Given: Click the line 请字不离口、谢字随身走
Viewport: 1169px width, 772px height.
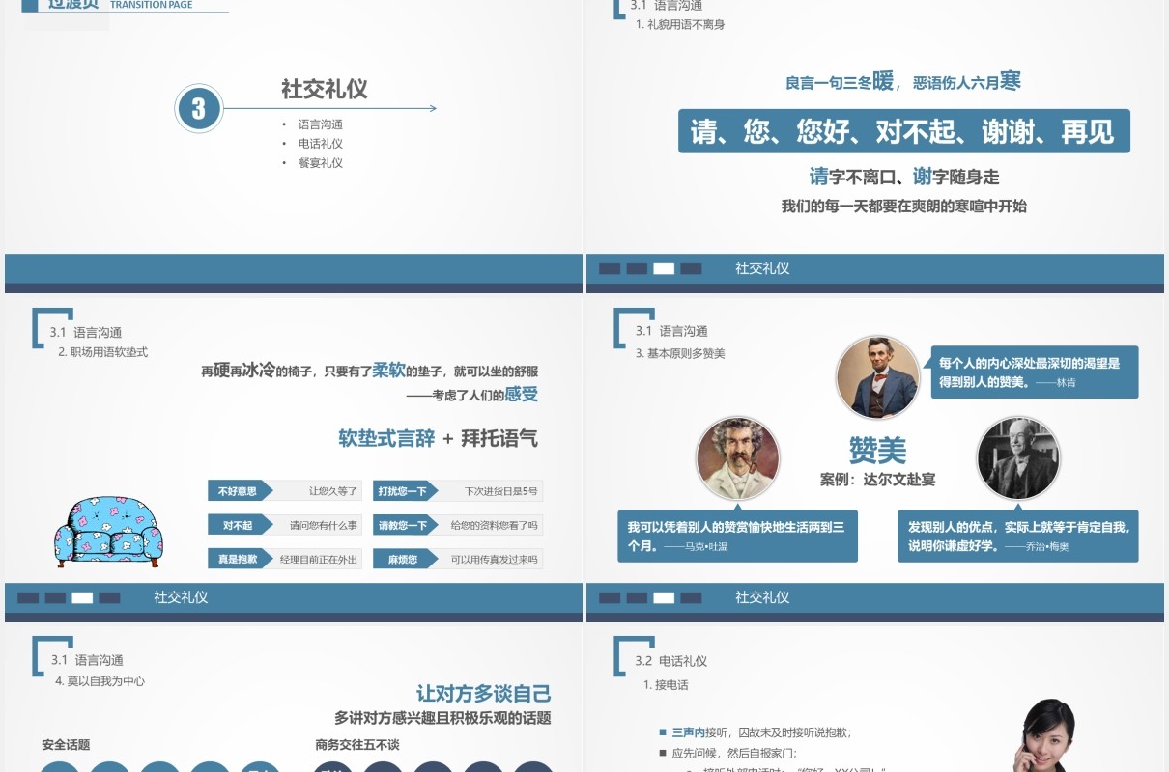Looking at the screenshot, I should (904, 177).
